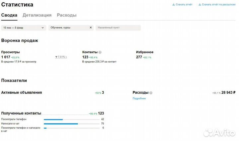Screen dimensions: 239x141
Task: Clear the Обучение, курсы category filter
Action: coord(91,28)
